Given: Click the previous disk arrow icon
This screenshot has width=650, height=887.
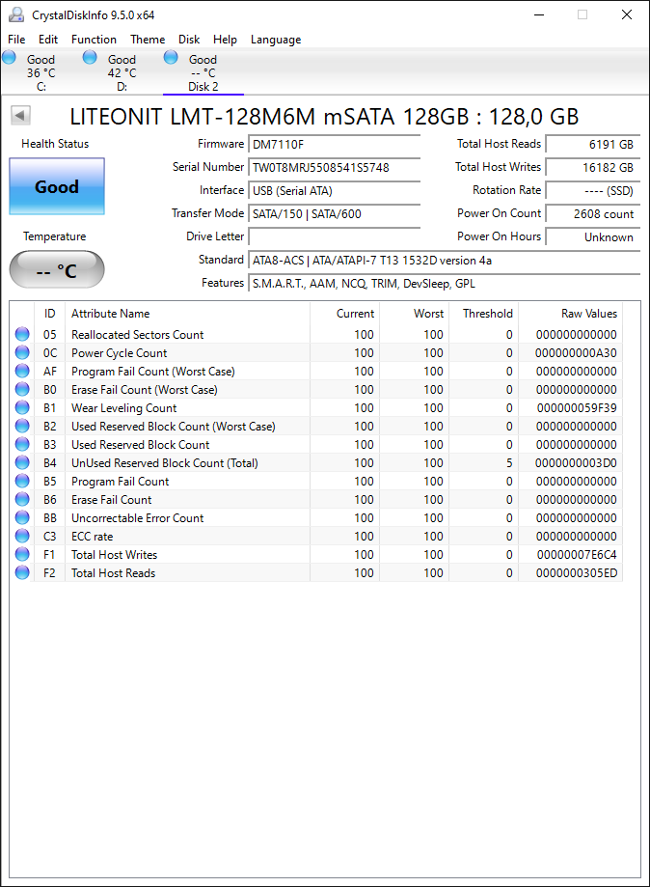Looking at the screenshot, I should point(20,116).
